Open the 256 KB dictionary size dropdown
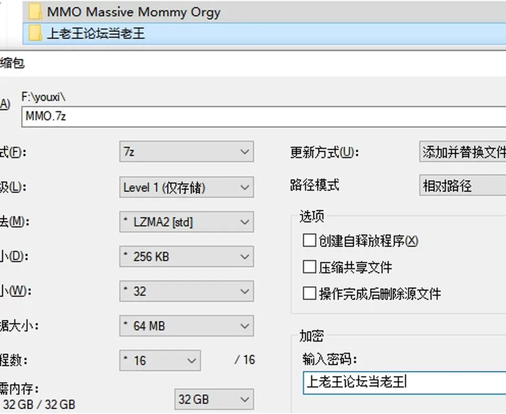506x414 pixels. coord(187,257)
